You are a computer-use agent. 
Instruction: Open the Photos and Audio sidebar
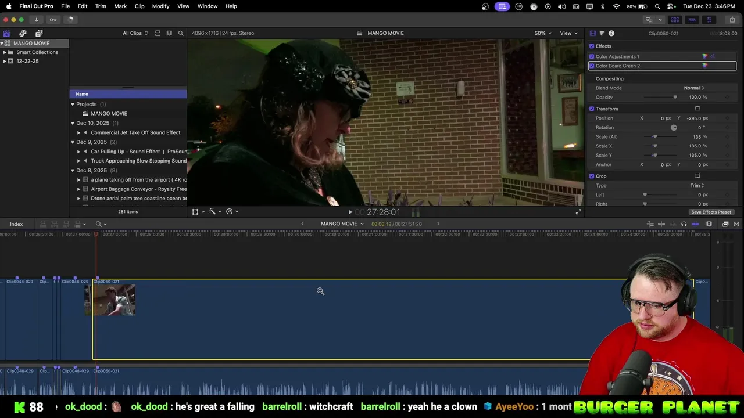23,33
